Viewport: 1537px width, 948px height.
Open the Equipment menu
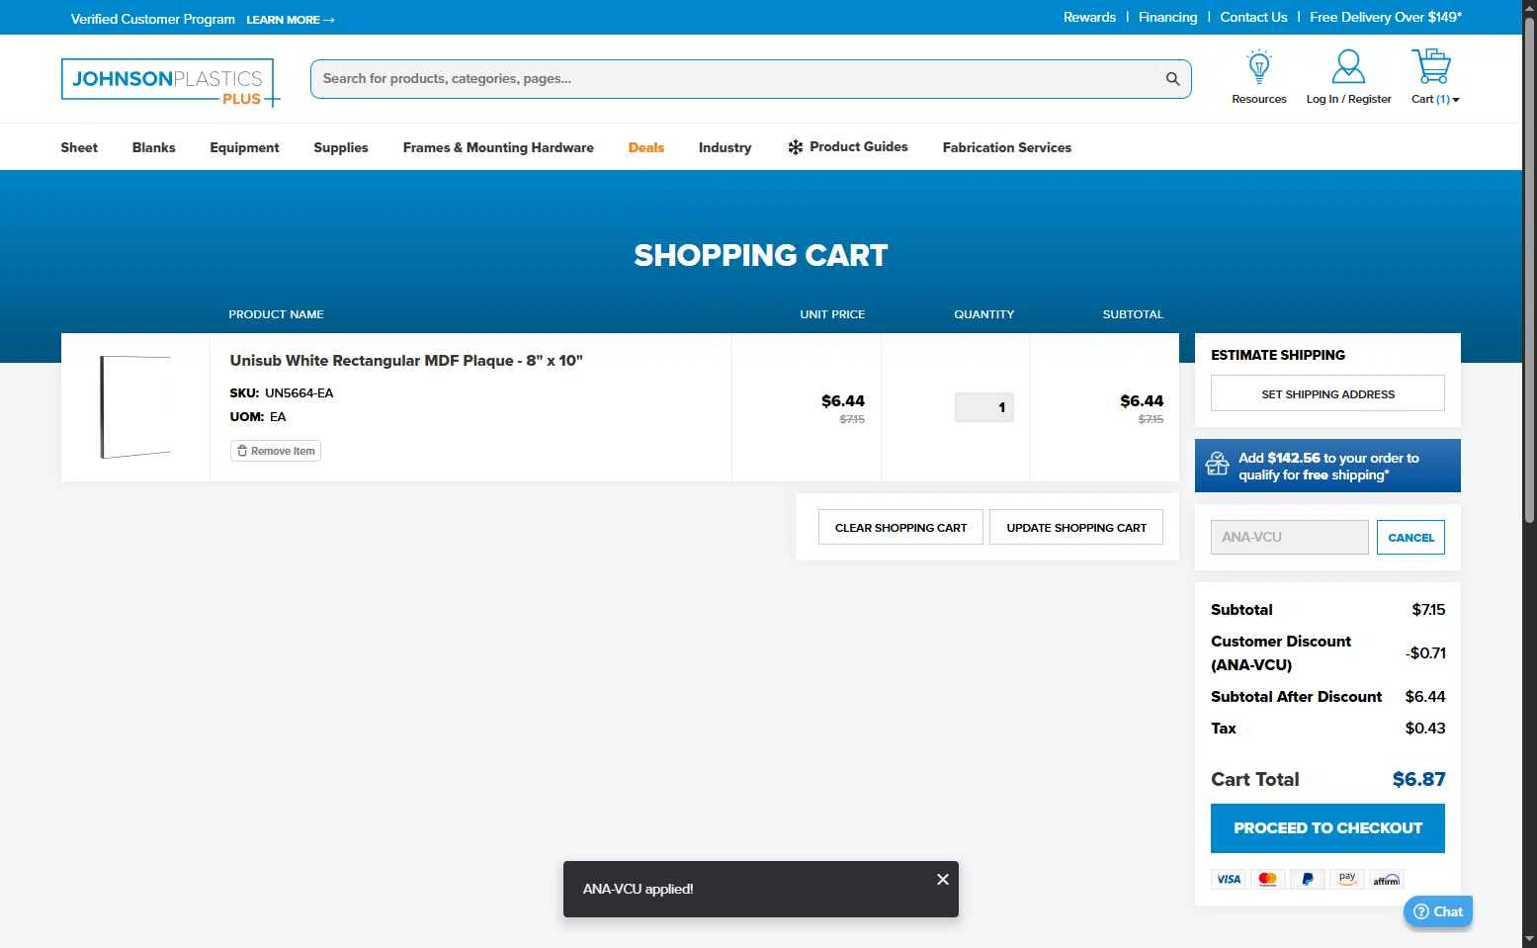click(244, 147)
